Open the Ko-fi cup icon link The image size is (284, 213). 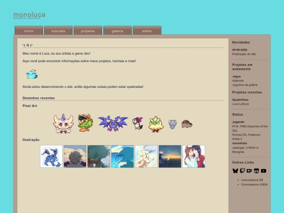(249, 171)
